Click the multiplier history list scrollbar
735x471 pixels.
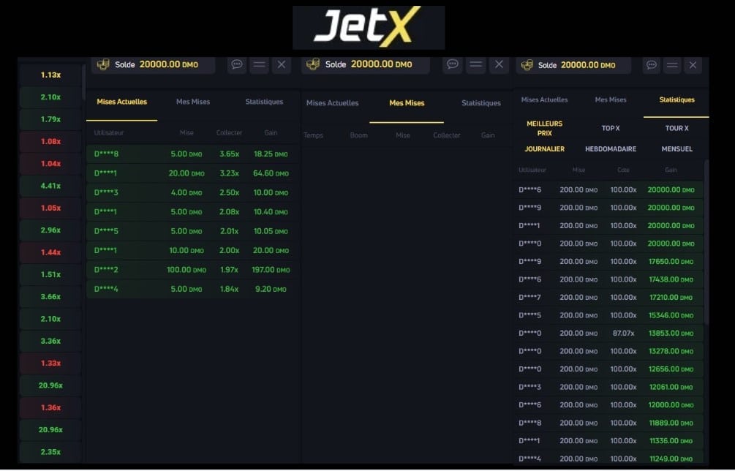coord(83,82)
